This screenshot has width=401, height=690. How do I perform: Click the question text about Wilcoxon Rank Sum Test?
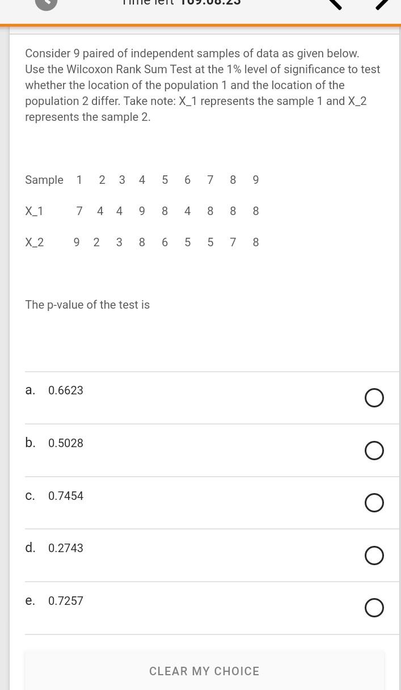point(202,85)
